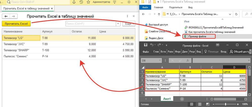Select file IRONSKILLS_ПрочитатьExcelВТаблицуЗначений

coord(214,28)
